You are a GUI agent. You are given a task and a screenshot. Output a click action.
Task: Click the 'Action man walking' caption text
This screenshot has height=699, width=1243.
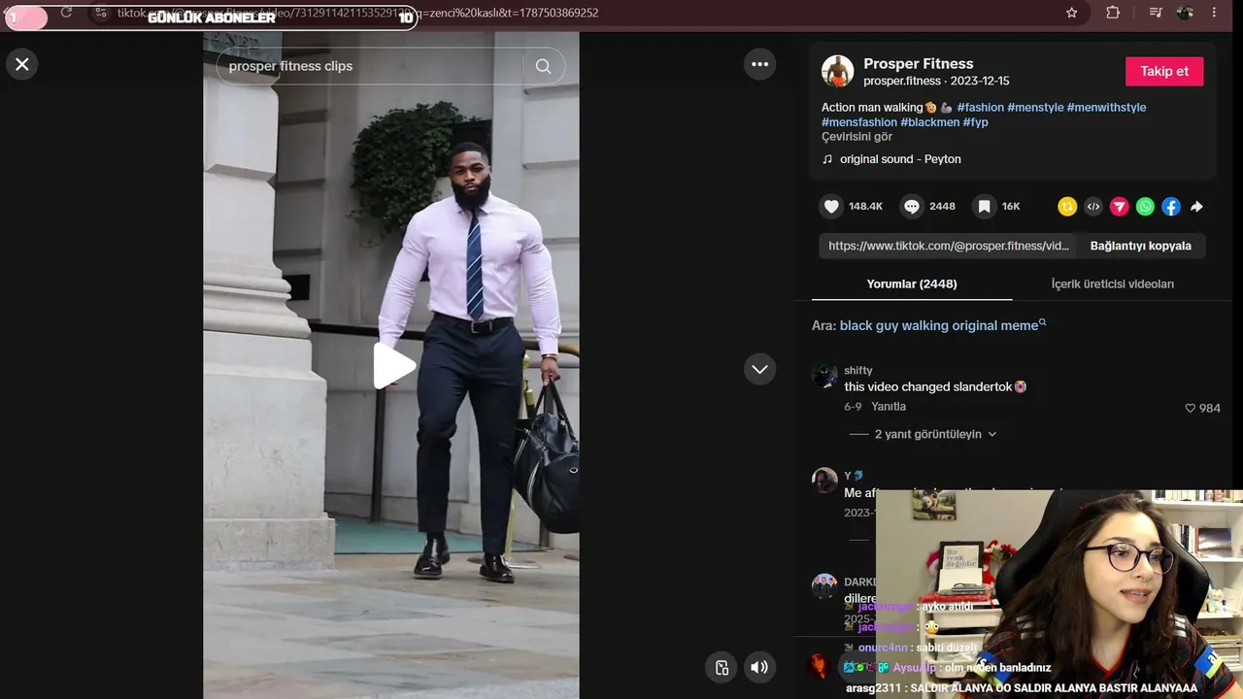872,107
